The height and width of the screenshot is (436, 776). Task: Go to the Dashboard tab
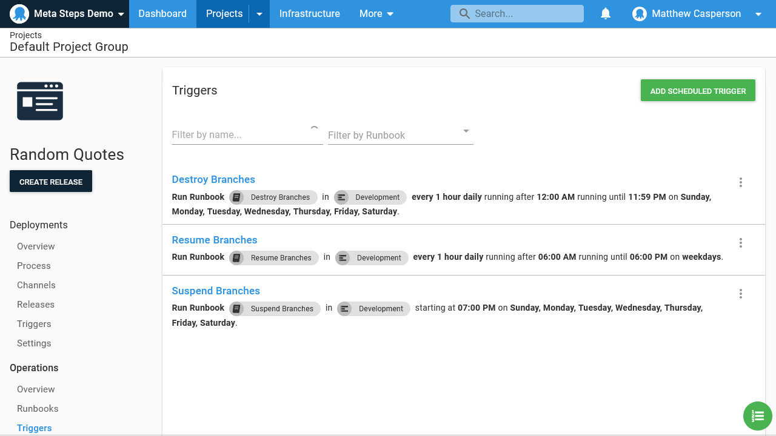[162, 14]
